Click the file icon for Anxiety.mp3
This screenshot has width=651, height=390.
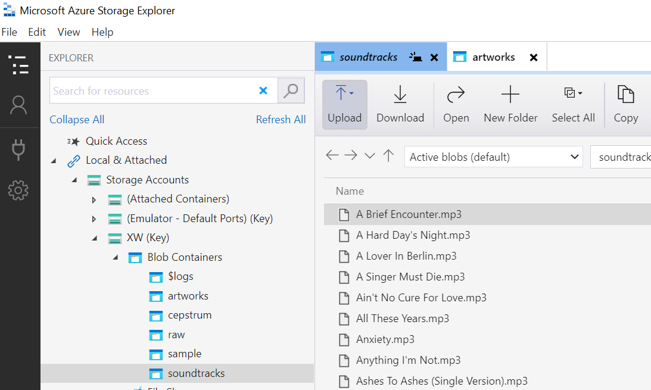[344, 339]
